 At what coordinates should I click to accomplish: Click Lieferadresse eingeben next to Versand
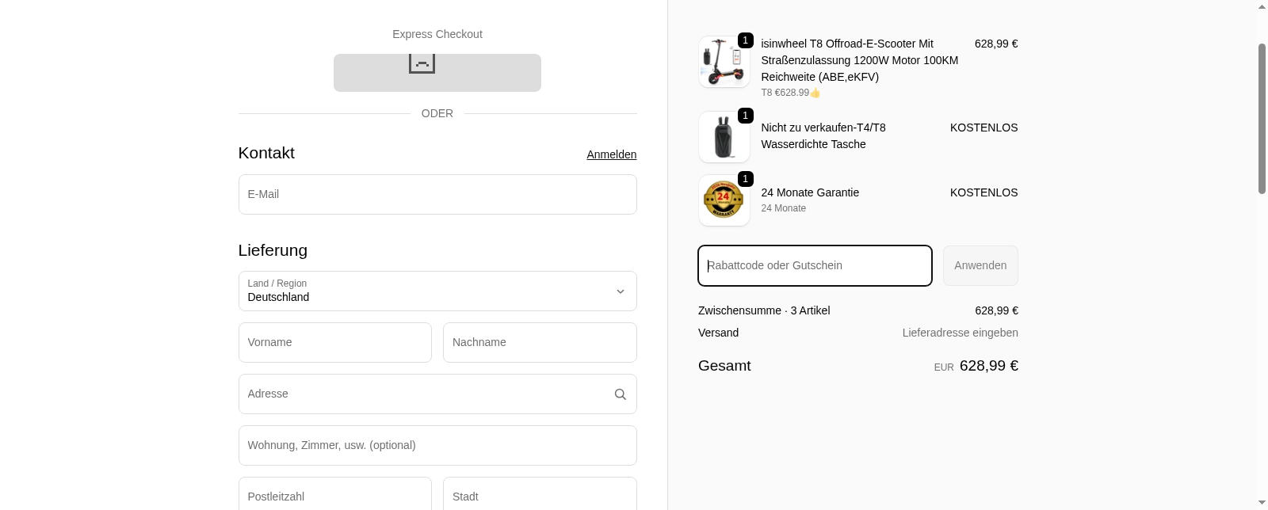tap(960, 333)
